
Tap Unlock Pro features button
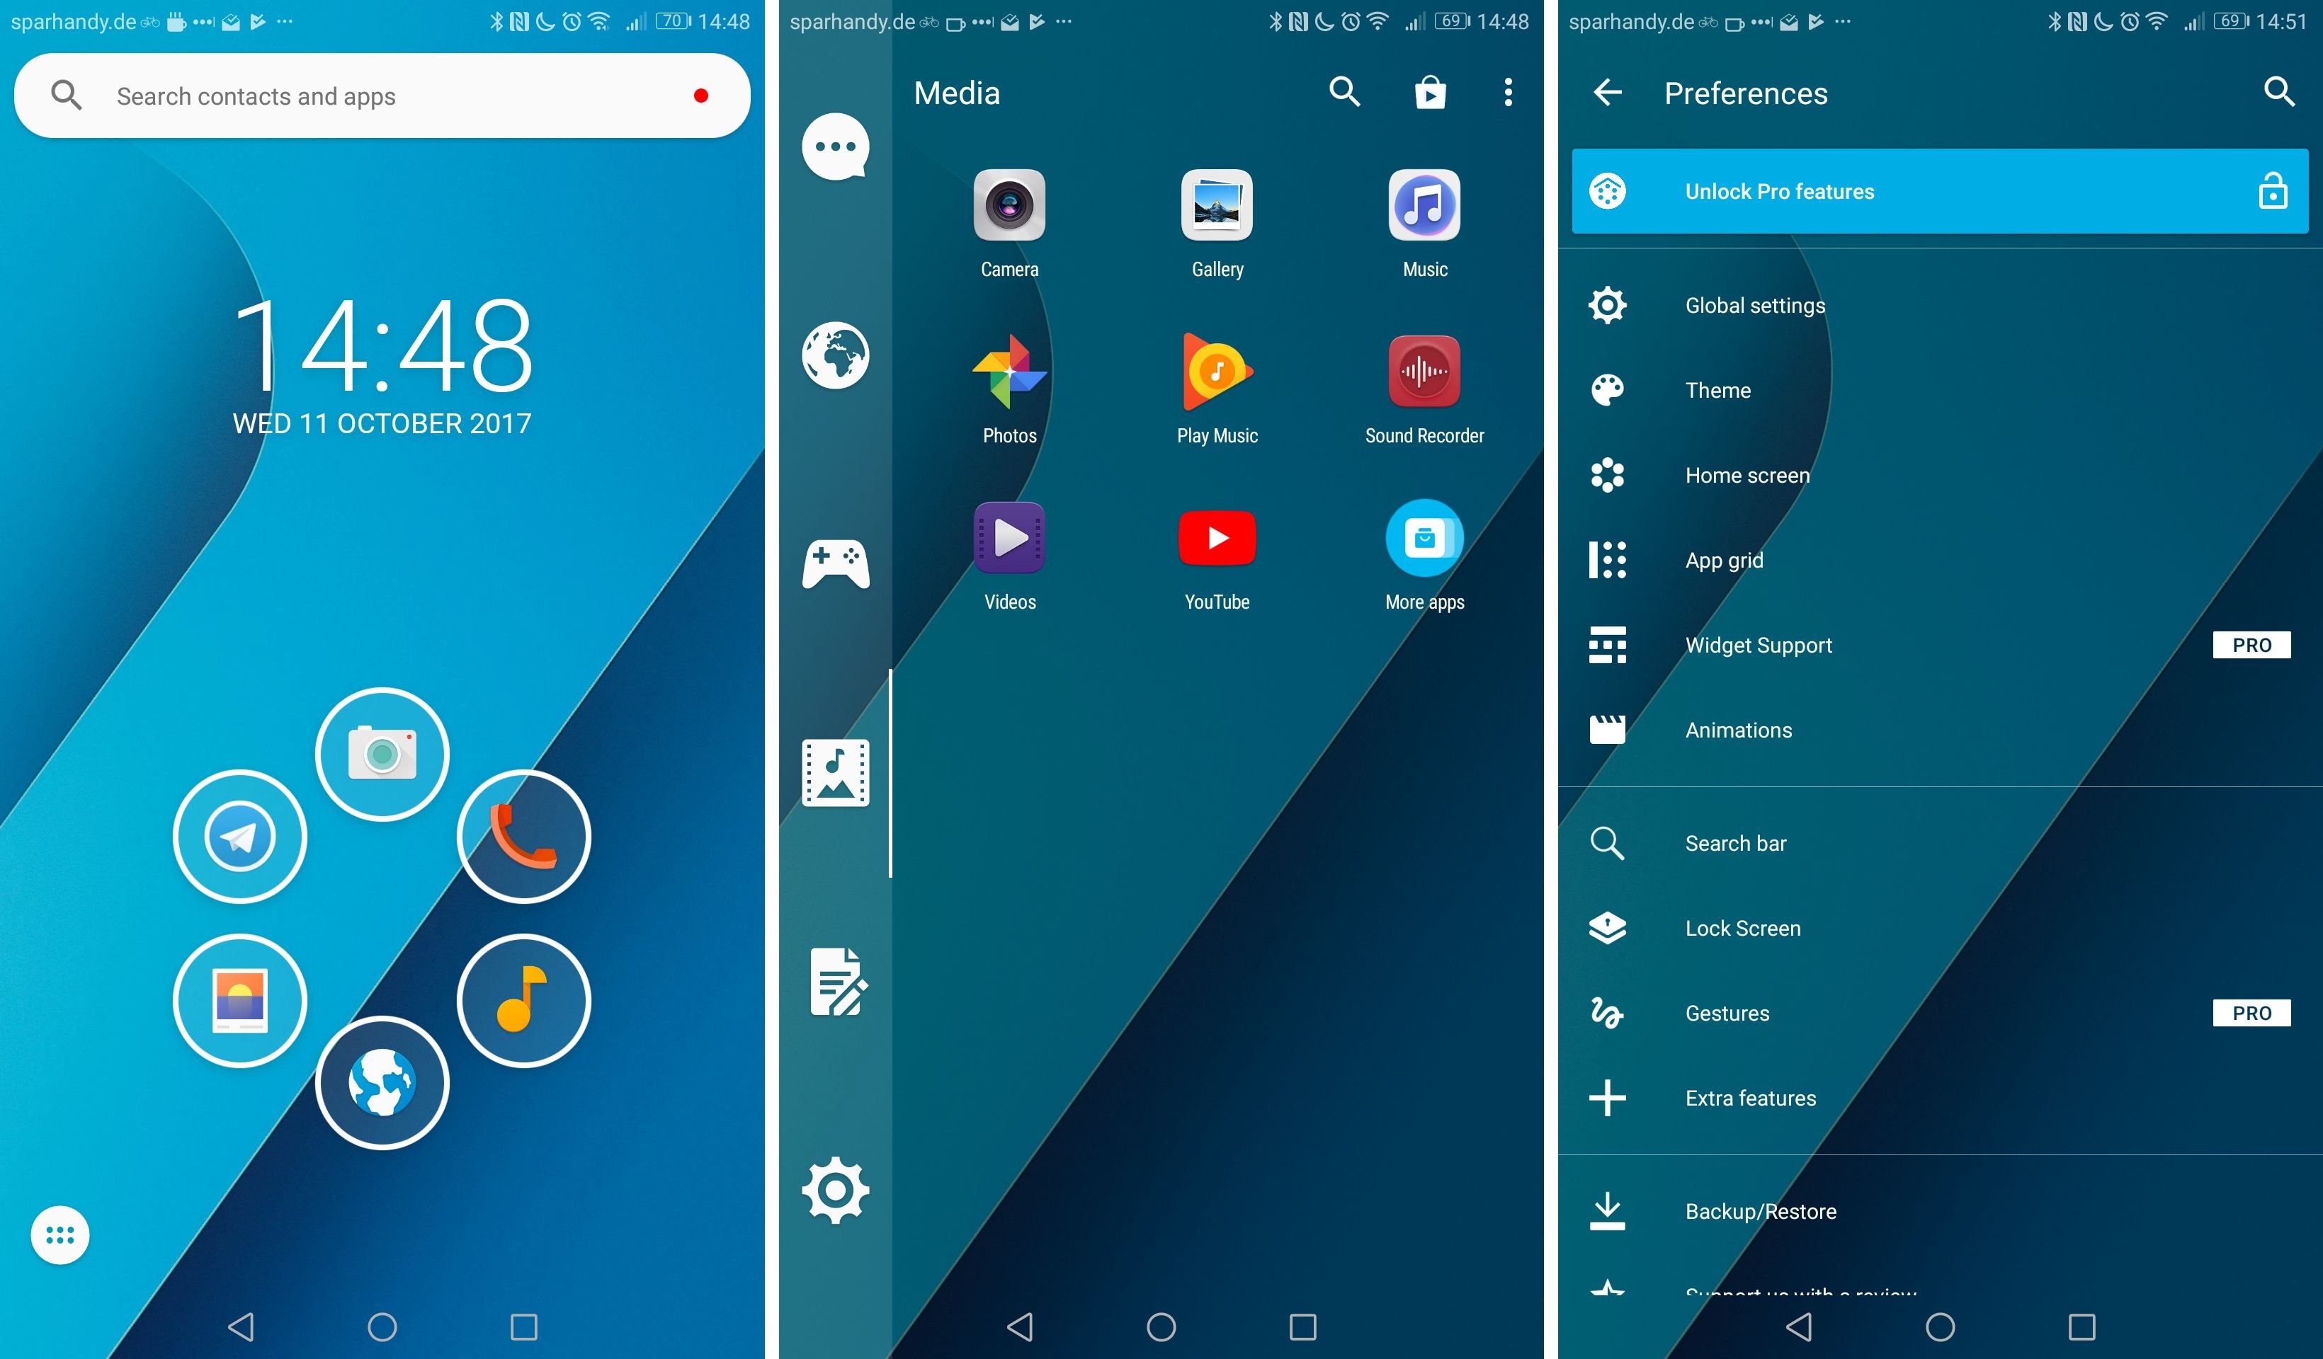tap(1936, 193)
